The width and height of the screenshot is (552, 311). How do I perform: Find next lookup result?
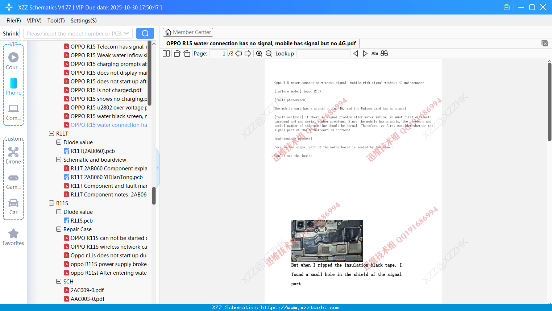tap(365, 54)
